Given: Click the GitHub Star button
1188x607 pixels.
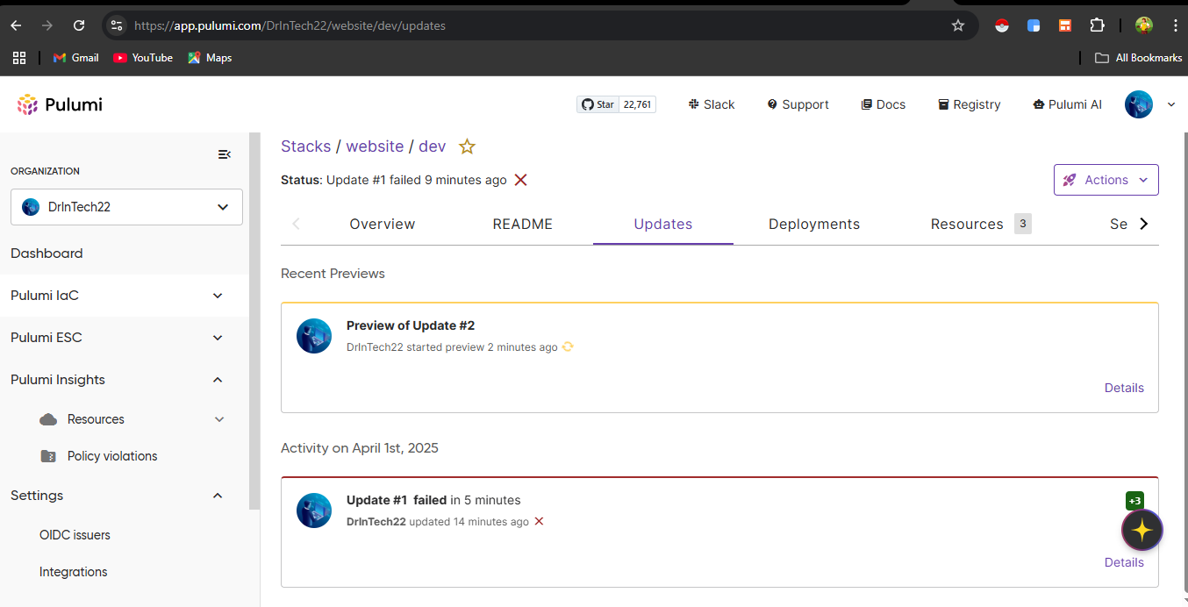Looking at the screenshot, I should pos(598,104).
